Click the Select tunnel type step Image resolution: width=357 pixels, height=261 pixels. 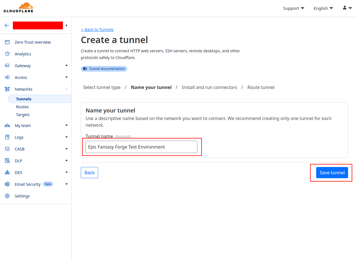(102, 87)
